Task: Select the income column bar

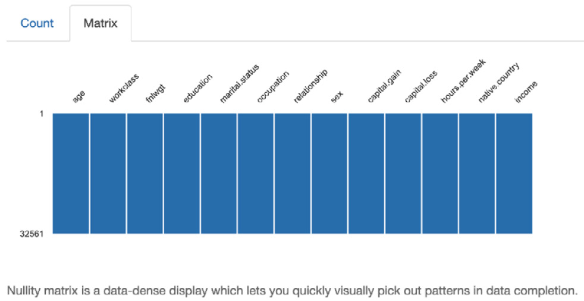Action: point(514,174)
